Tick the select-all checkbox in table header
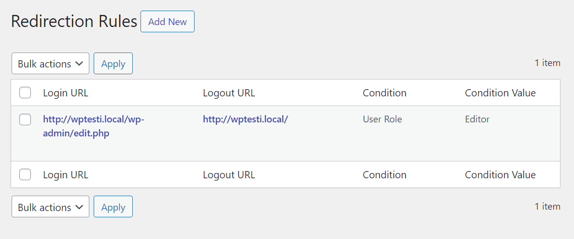The height and width of the screenshot is (239, 574). (25, 93)
